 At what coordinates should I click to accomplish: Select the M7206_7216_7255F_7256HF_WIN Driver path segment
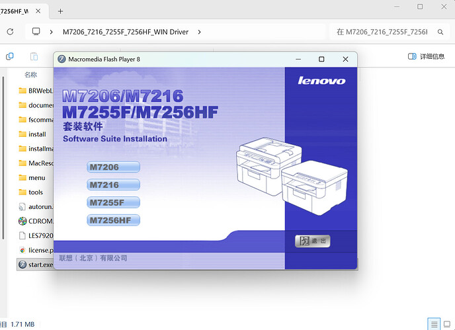(x=126, y=32)
